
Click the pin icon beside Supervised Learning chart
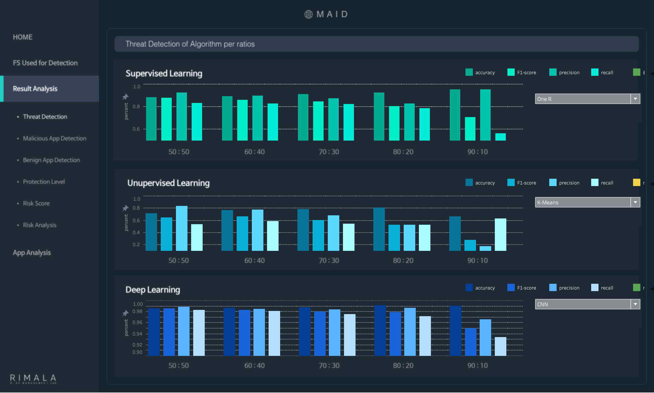125,97
